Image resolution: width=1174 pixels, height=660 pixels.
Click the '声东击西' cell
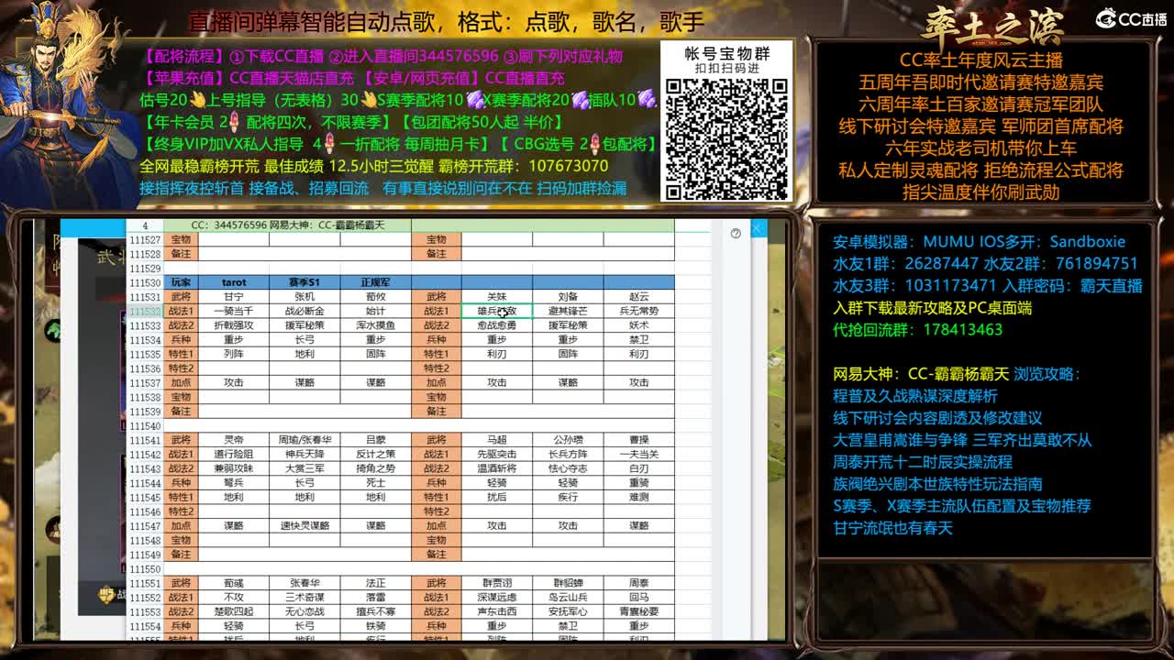click(496, 611)
